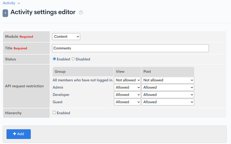Image resolution: width=231 pixels, height=144 pixels.
Task: Select the Enabled status radio button
Action: [54, 59]
